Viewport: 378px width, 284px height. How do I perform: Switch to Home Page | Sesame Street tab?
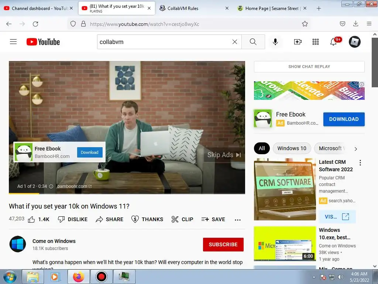coord(271,8)
